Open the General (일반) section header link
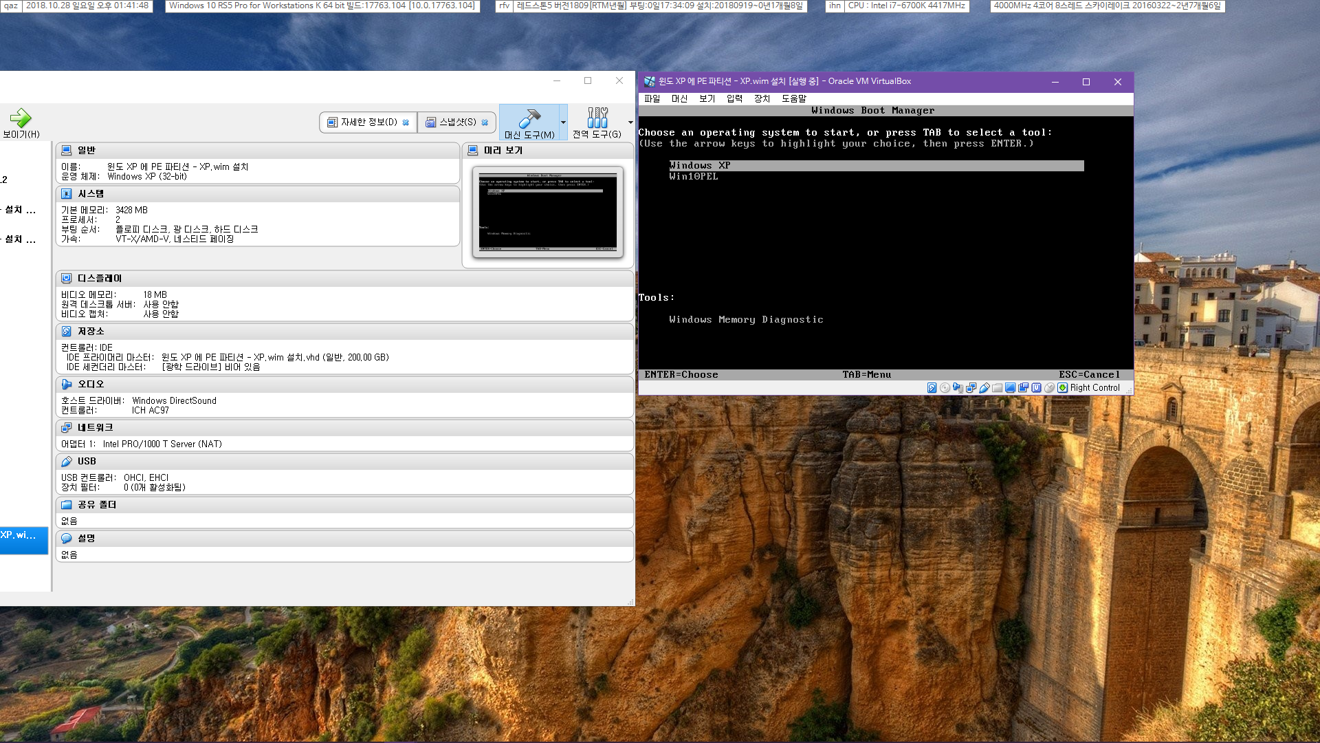This screenshot has height=743, width=1320. (x=87, y=150)
